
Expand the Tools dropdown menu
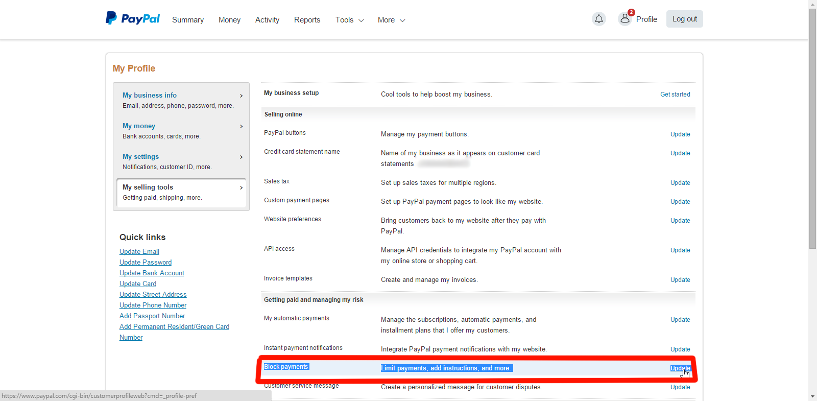click(350, 20)
